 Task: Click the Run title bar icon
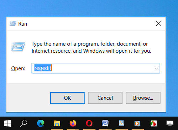tap(13, 24)
